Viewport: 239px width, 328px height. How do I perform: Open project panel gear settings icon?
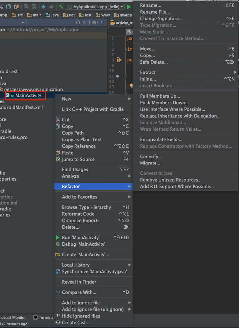click(95, 22)
